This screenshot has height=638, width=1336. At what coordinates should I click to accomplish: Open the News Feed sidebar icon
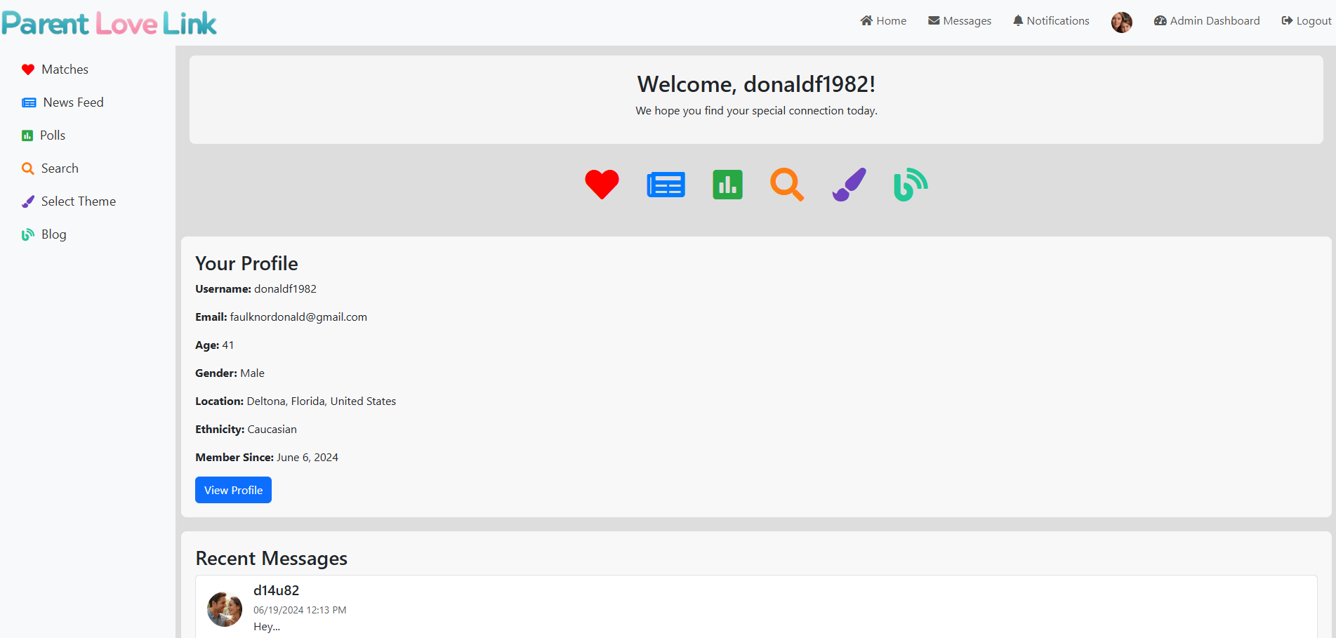pos(28,102)
